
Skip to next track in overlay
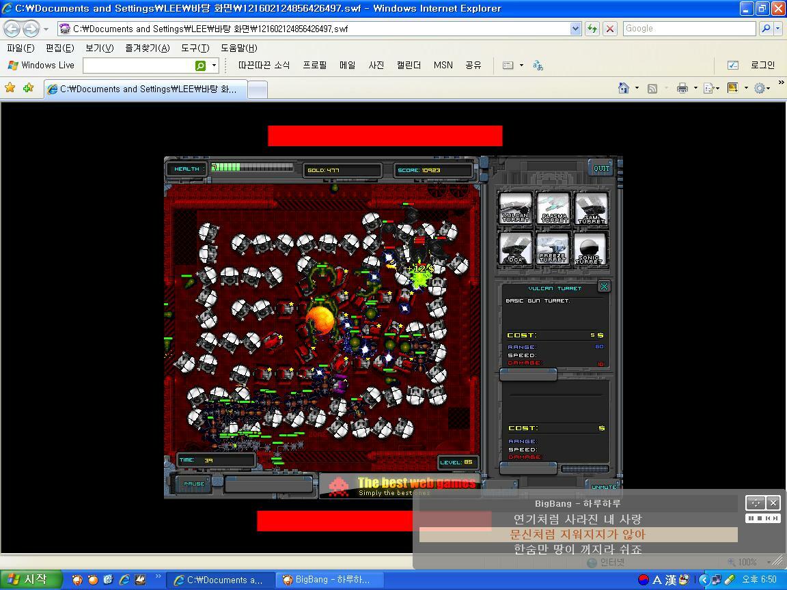[x=775, y=518]
